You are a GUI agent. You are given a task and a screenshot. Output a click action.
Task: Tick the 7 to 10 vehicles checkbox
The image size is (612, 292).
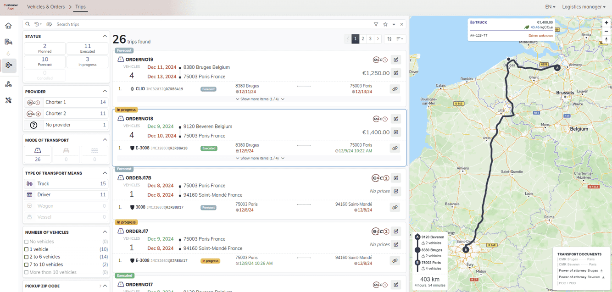[27, 264]
